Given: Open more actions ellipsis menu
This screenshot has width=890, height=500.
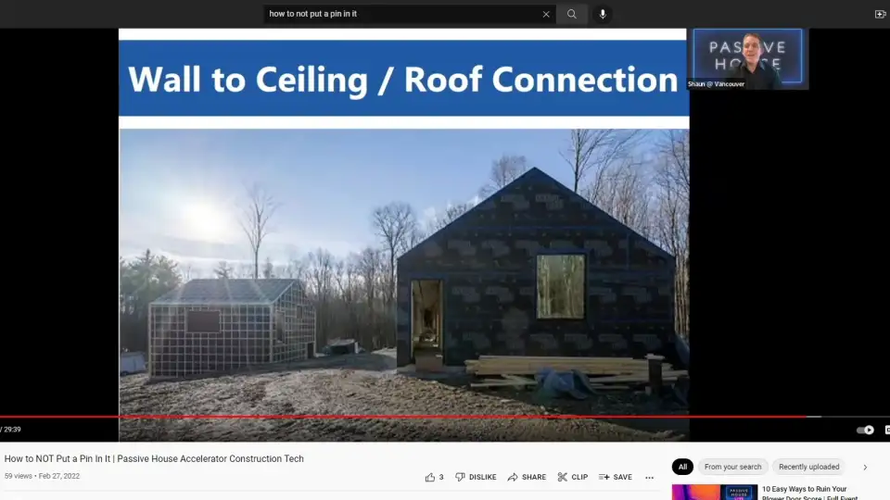Looking at the screenshot, I should coord(649,477).
